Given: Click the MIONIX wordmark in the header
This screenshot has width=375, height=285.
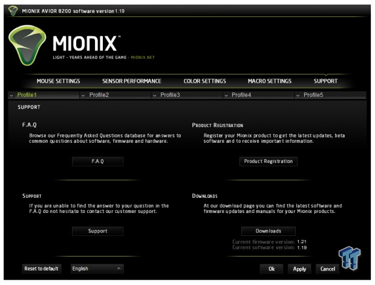Looking at the screenshot, I should click(x=85, y=44).
